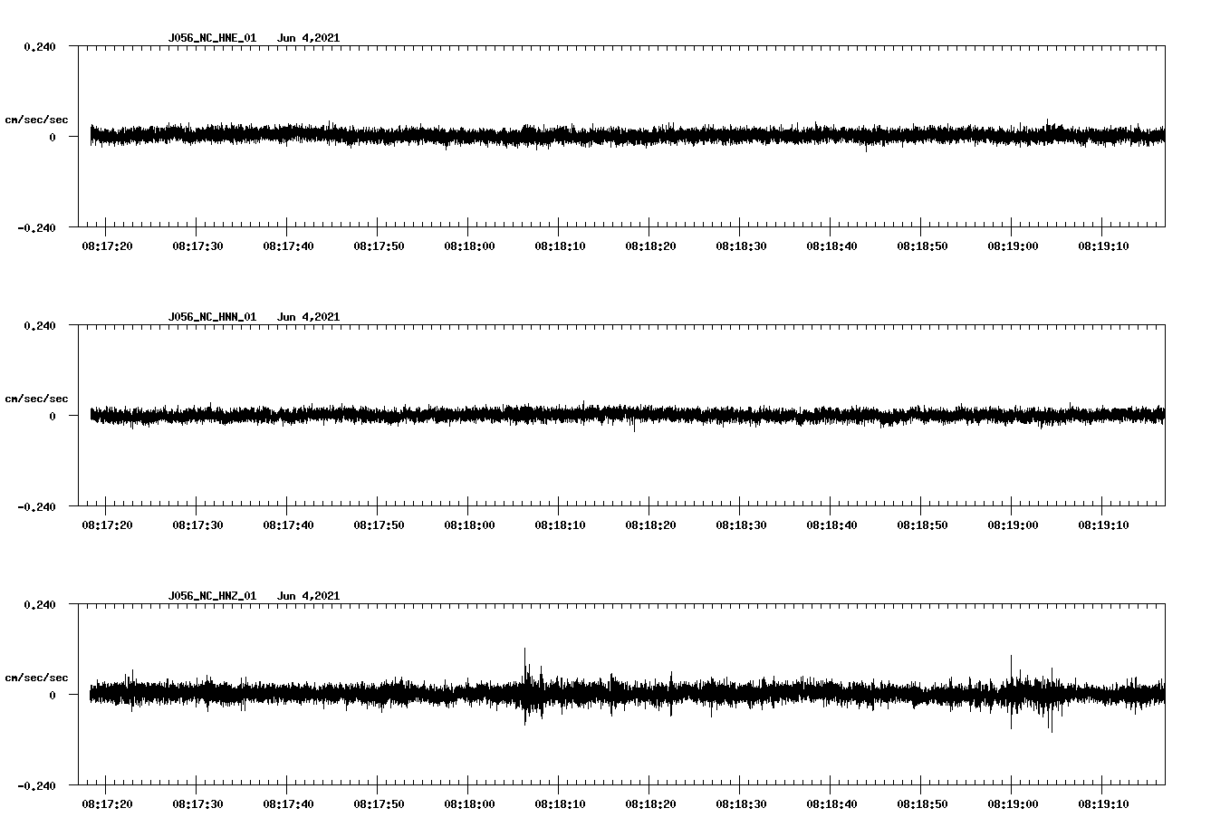Click the 08:18:00 time label under HNE plot

tap(469, 246)
